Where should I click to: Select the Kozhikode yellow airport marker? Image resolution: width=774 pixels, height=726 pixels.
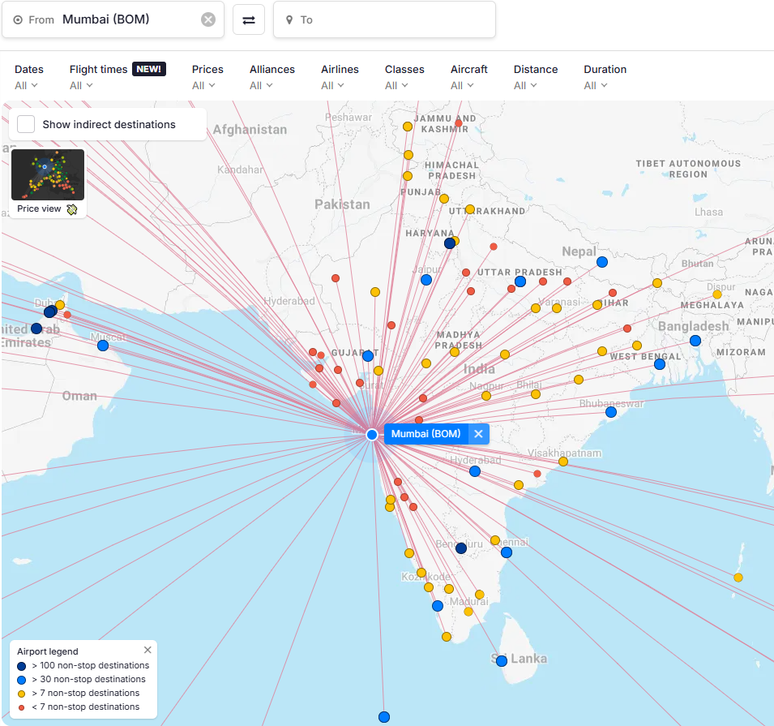pyautogui.click(x=421, y=573)
